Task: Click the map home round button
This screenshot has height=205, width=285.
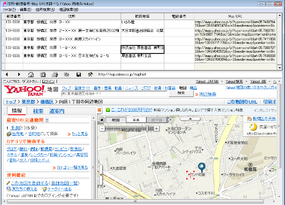Action: pyautogui.click(x=102, y=120)
